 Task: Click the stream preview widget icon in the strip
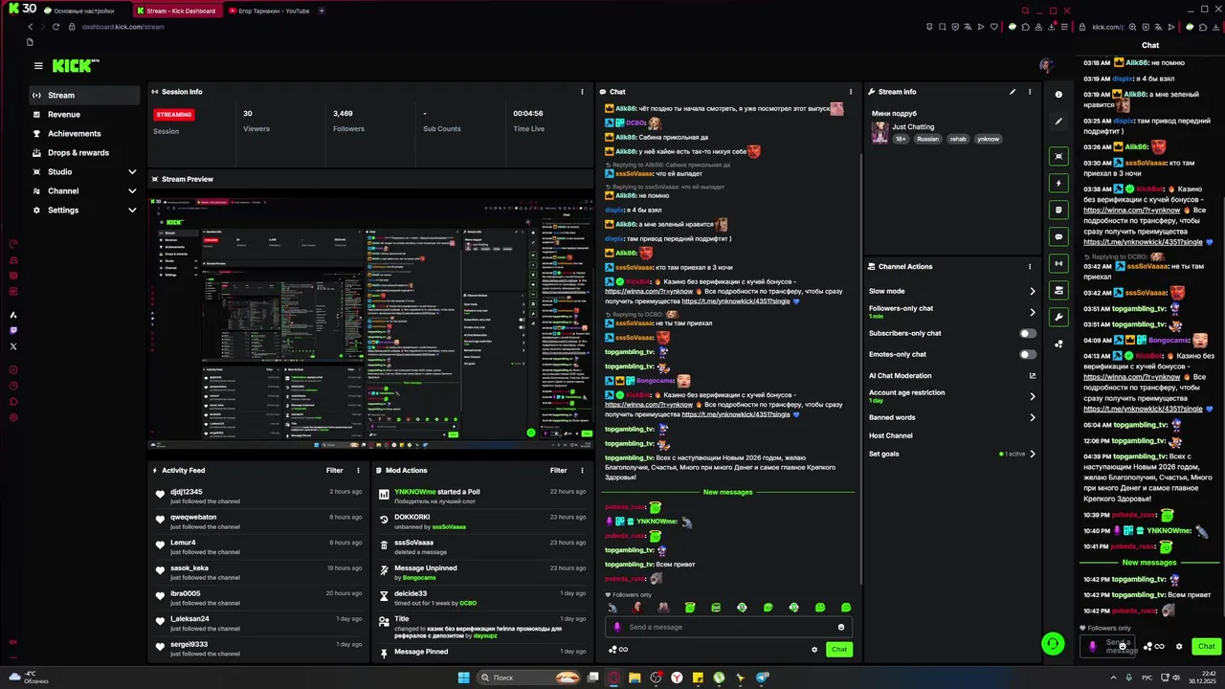[1058, 156]
